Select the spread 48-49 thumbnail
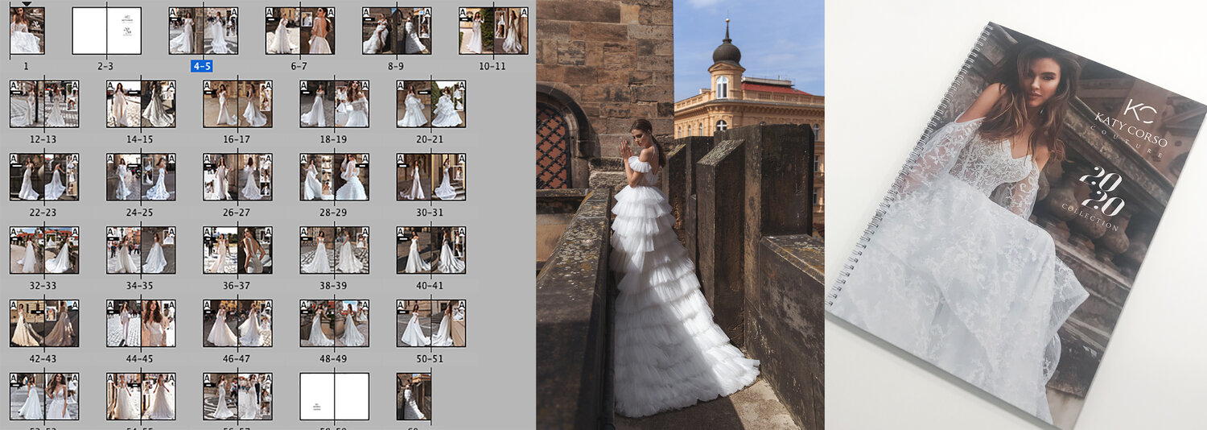The height and width of the screenshot is (430, 1207). tap(335, 323)
